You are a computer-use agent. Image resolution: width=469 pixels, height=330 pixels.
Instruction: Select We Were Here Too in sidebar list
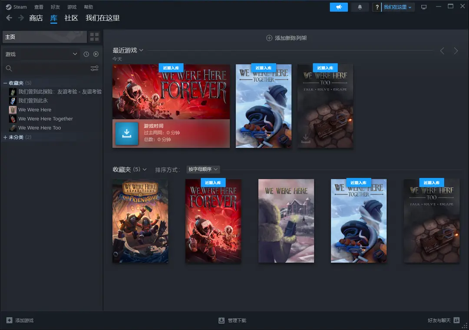coord(35,128)
